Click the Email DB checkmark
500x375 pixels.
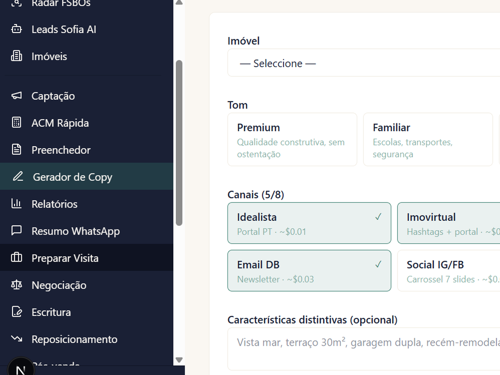pos(378,264)
